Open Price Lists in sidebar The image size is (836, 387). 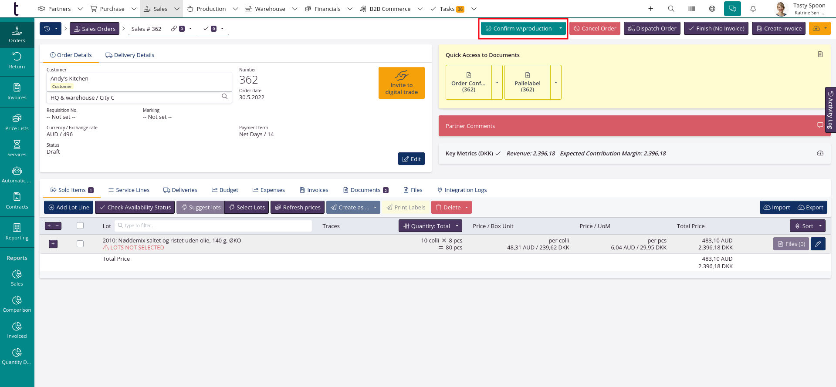(17, 122)
